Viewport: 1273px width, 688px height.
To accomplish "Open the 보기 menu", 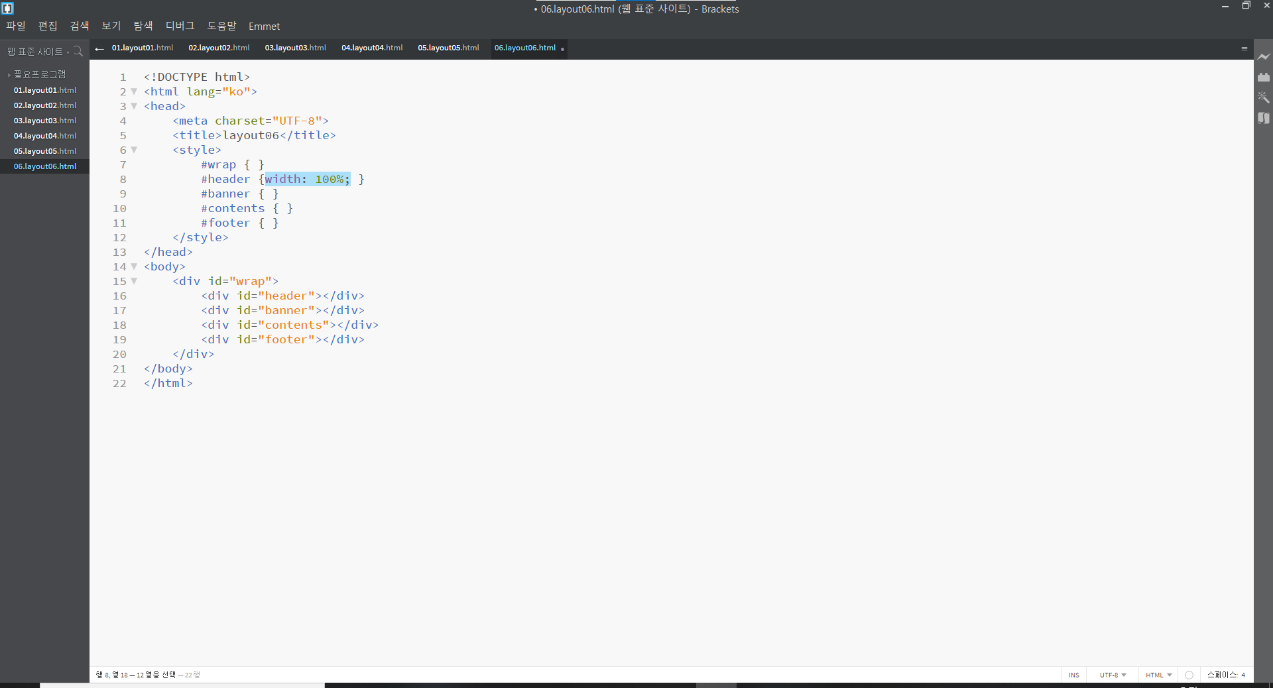I will [x=111, y=26].
